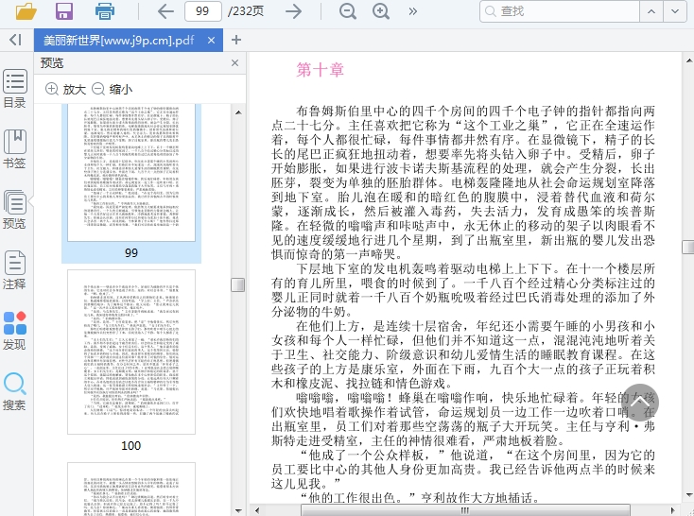Open the 书签 bookmarks panel
Image resolution: width=694 pixels, height=516 pixels.
coord(14,149)
